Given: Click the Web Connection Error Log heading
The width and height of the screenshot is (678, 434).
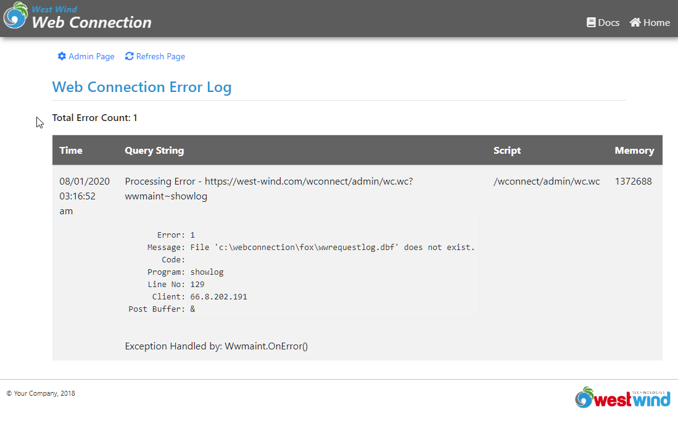Looking at the screenshot, I should (142, 87).
